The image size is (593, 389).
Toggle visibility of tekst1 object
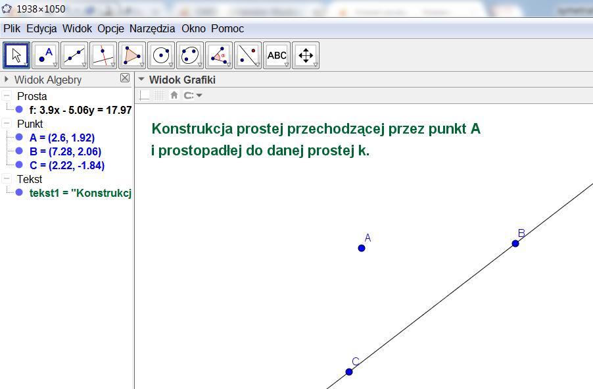pyautogui.click(x=19, y=192)
